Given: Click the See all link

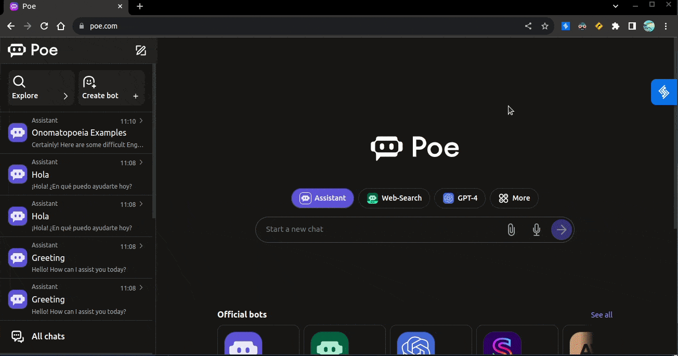Looking at the screenshot, I should pyautogui.click(x=602, y=315).
